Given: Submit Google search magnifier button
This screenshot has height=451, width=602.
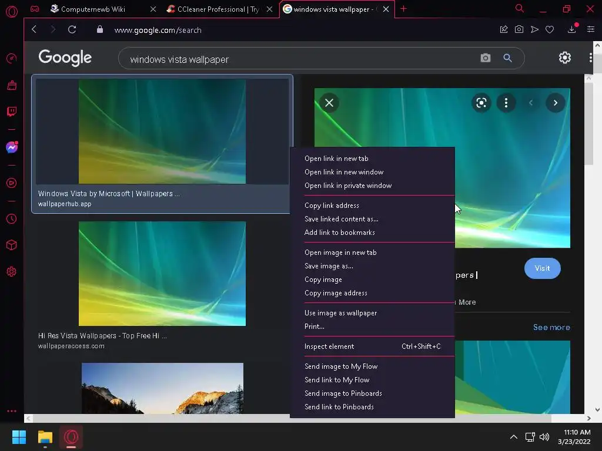Looking at the screenshot, I should [507, 58].
